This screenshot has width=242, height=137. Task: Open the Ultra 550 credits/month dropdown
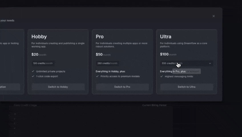(x=187, y=63)
